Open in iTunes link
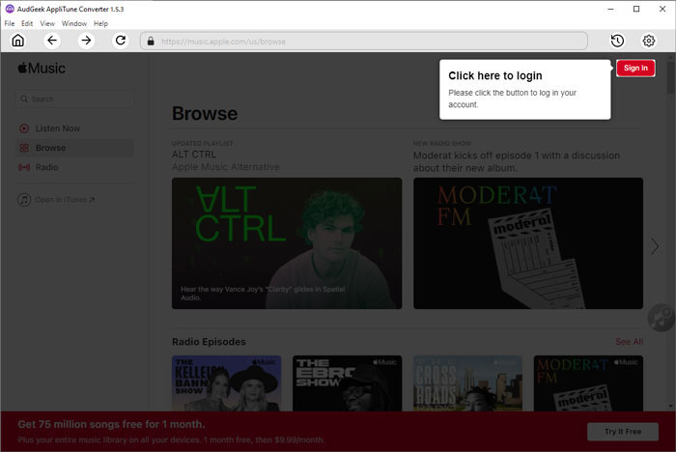The width and height of the screenshot is (676, 452). pos(65,200)
